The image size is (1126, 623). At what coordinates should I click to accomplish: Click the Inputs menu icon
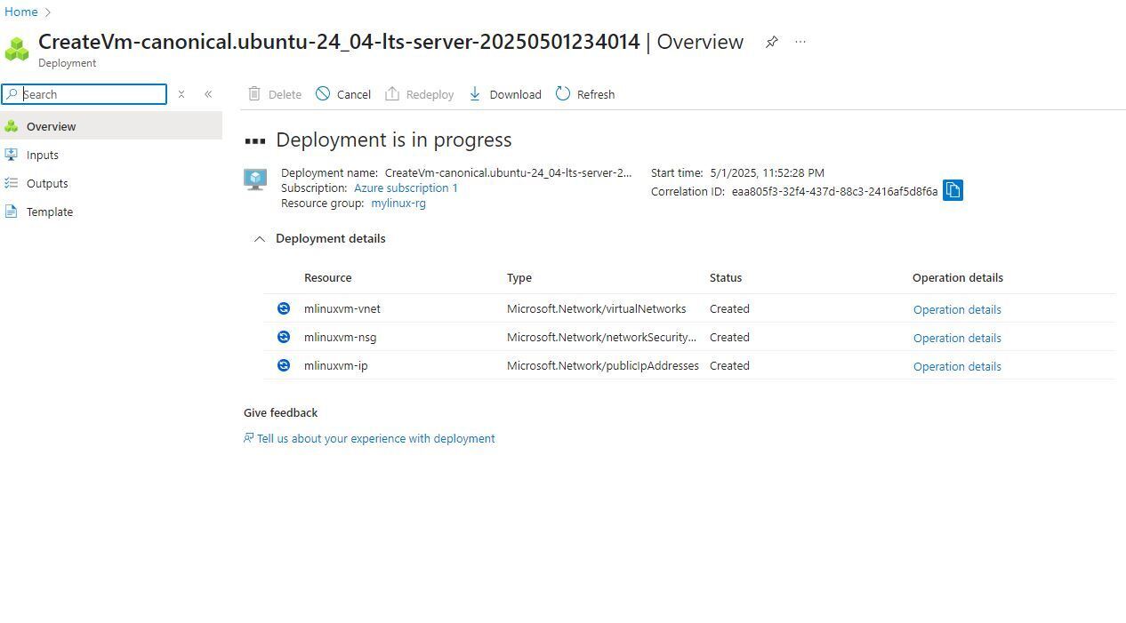12,155
